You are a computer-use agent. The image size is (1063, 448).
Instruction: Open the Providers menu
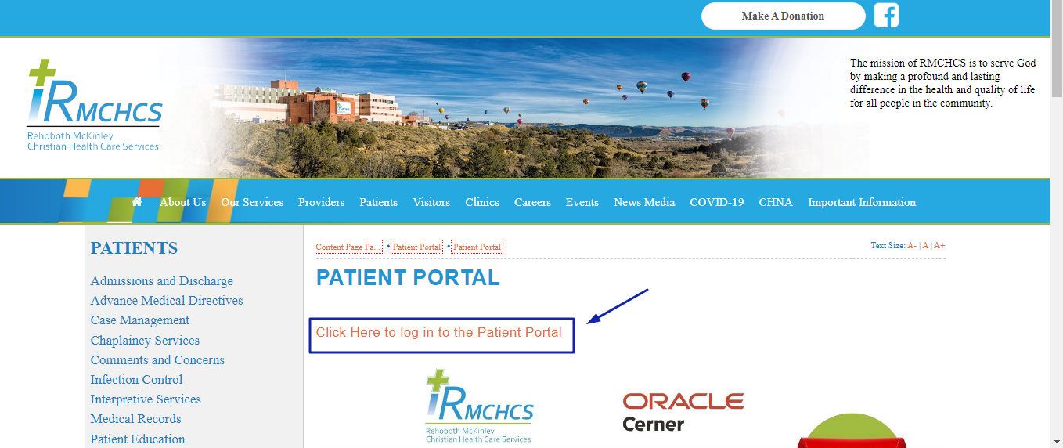point(321,202)
